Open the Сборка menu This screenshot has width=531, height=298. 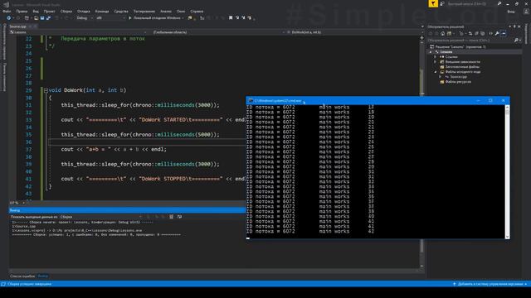pos(66,11)
